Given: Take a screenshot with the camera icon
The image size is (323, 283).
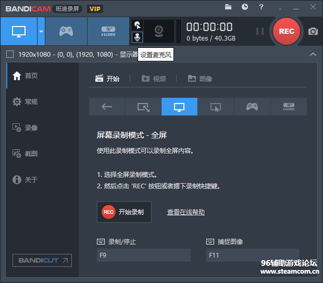Looking at the screenshot, I should pos(313,31).
